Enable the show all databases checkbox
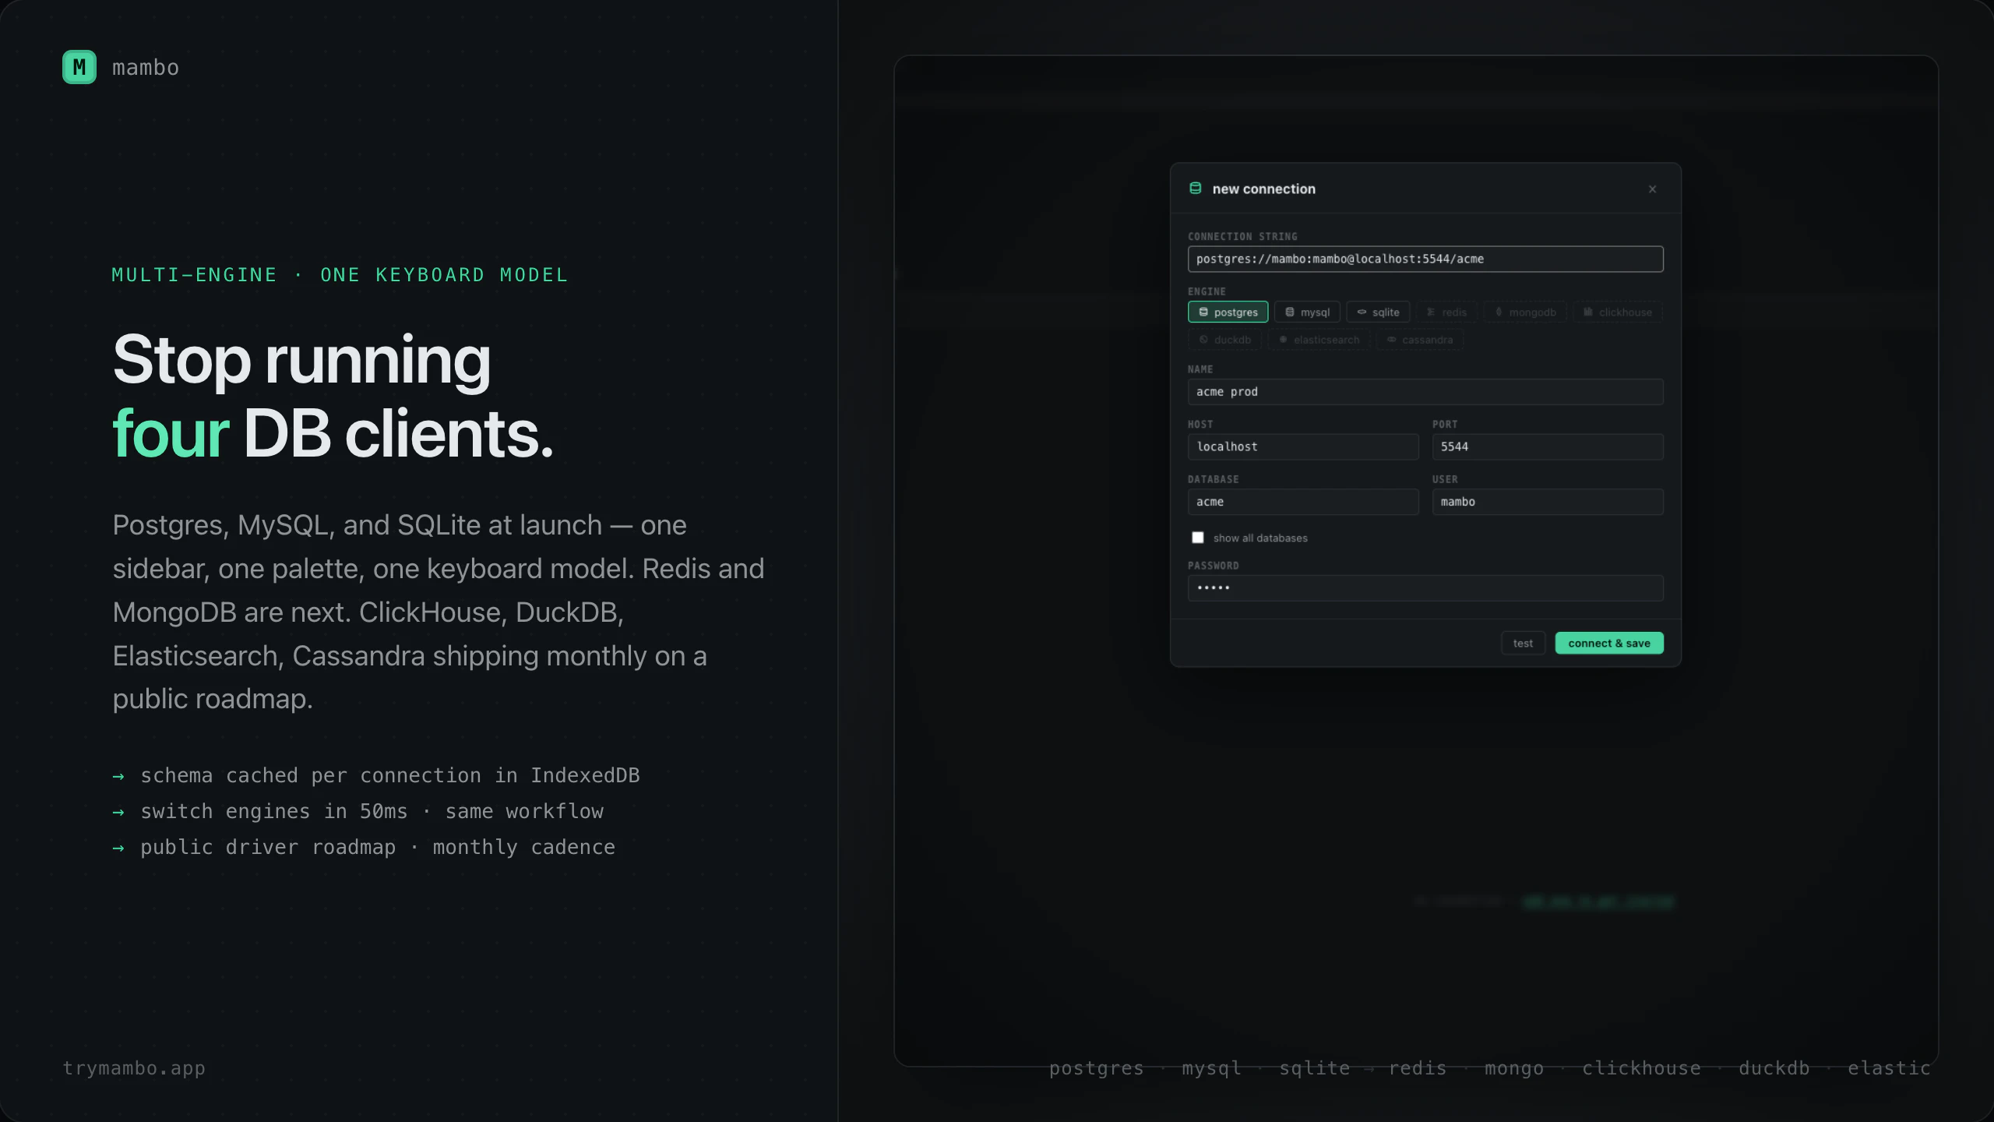 [1198, 538]
